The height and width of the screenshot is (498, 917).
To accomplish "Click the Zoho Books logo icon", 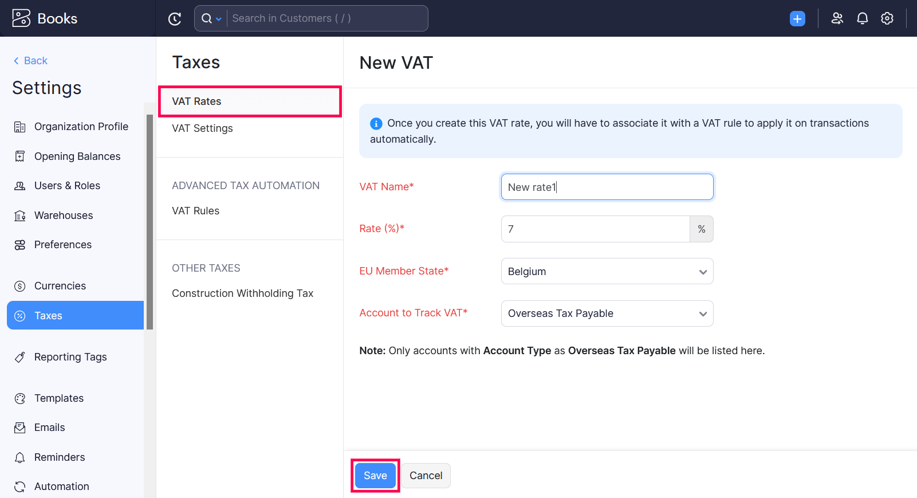I will (x=21, y=18).
